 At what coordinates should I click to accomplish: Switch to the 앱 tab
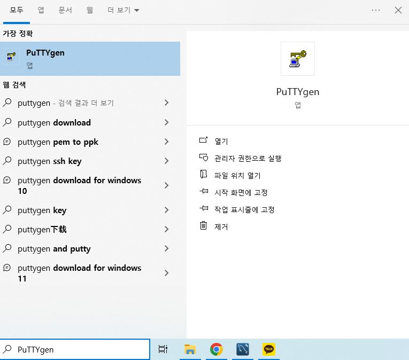point(41,10)
